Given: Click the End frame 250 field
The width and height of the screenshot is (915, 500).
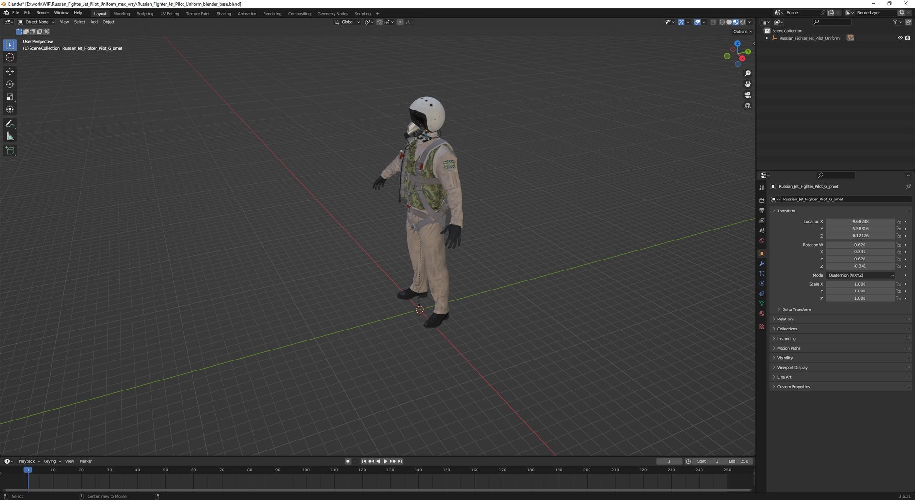Looking at the screenshot, I should pyautogui.click(x=738, y=461).
